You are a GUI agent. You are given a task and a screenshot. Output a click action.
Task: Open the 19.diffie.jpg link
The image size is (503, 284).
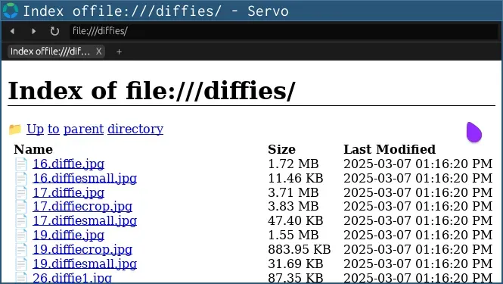tap(69, 236)
